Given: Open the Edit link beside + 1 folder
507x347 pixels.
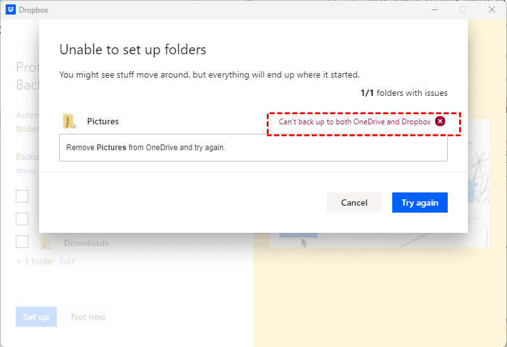Looking at the screenshot, I should pyautogui.click(x=67, y=261).
